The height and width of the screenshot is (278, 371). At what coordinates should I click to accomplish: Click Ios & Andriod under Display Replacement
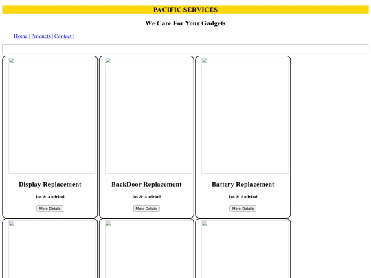(50, 197)
